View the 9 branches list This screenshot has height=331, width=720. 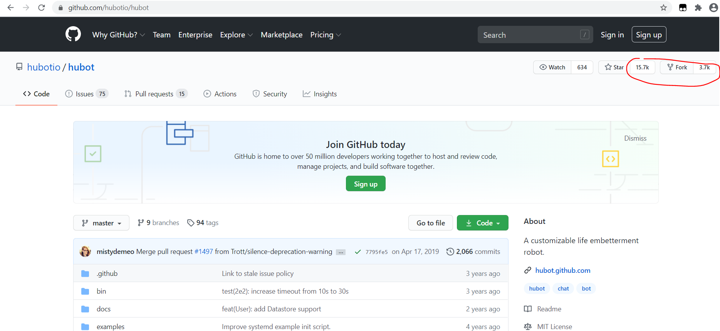[x=158, y=223]
